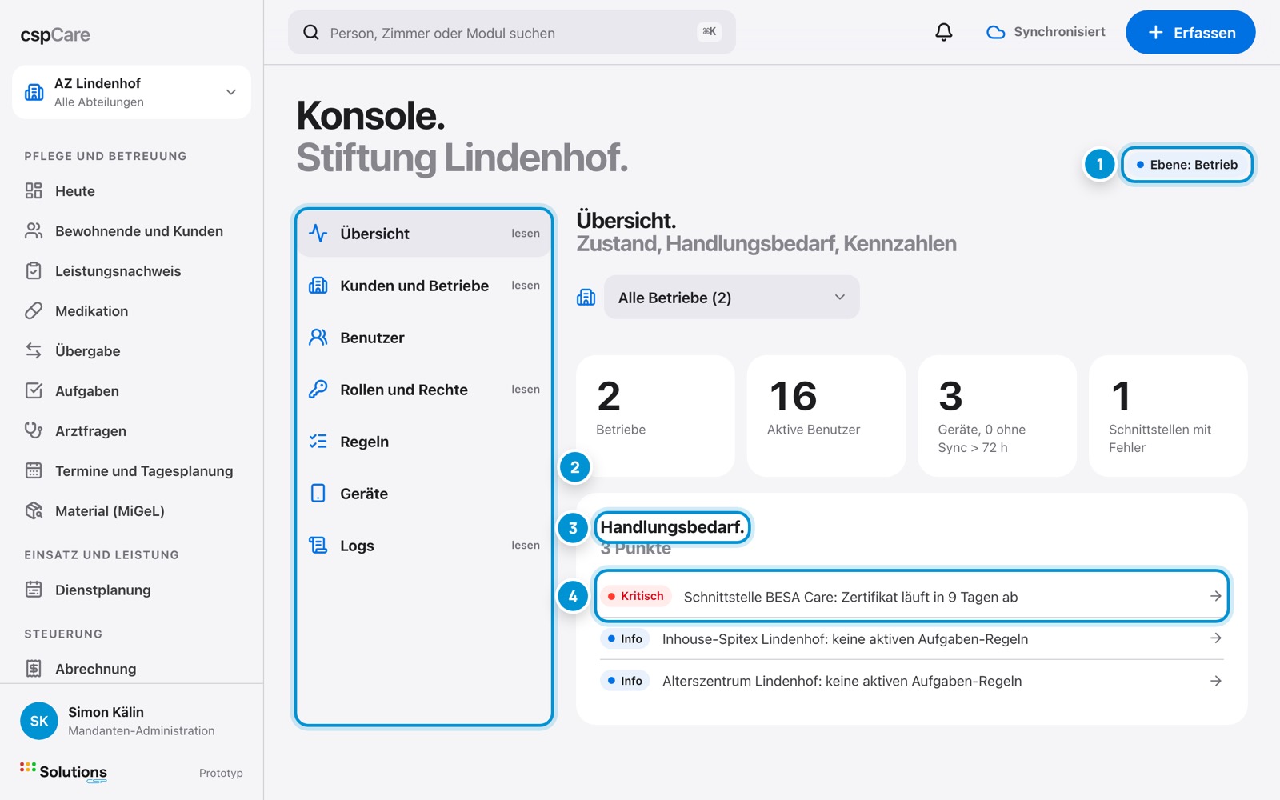Switch to the Regeln section
Image resolution: width=1280 pixels, height=800 pixels.
coord(424,441)
